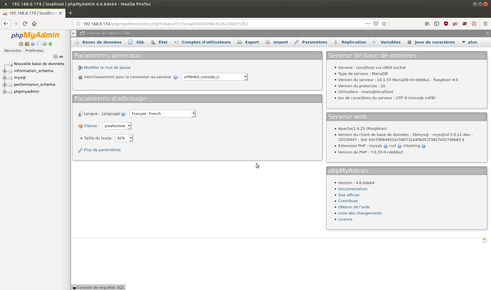Click Modifier le mot de passe link
Screen dimensions: 491x290
click(107, 68)
